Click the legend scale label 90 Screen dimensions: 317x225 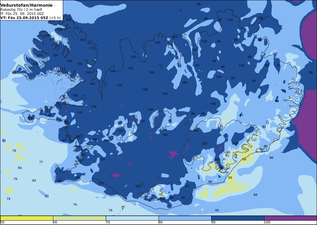[213, 222]
